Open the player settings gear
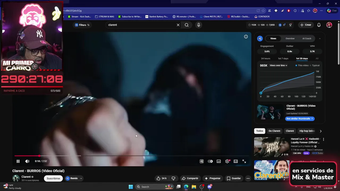The height and width of the screenshot is (191, 340). point(227,161)
